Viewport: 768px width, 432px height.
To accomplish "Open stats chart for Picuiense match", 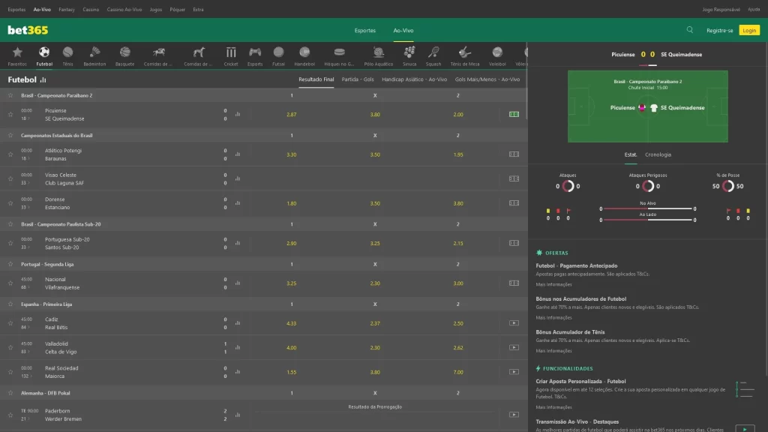I will pyautogui.click(x=238, y=114).
